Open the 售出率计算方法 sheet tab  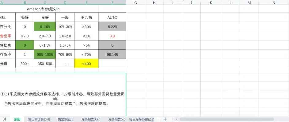pos(39,119)
